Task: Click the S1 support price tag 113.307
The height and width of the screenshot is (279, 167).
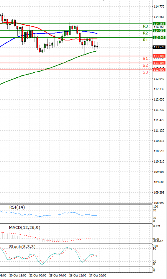Action: 159,56
